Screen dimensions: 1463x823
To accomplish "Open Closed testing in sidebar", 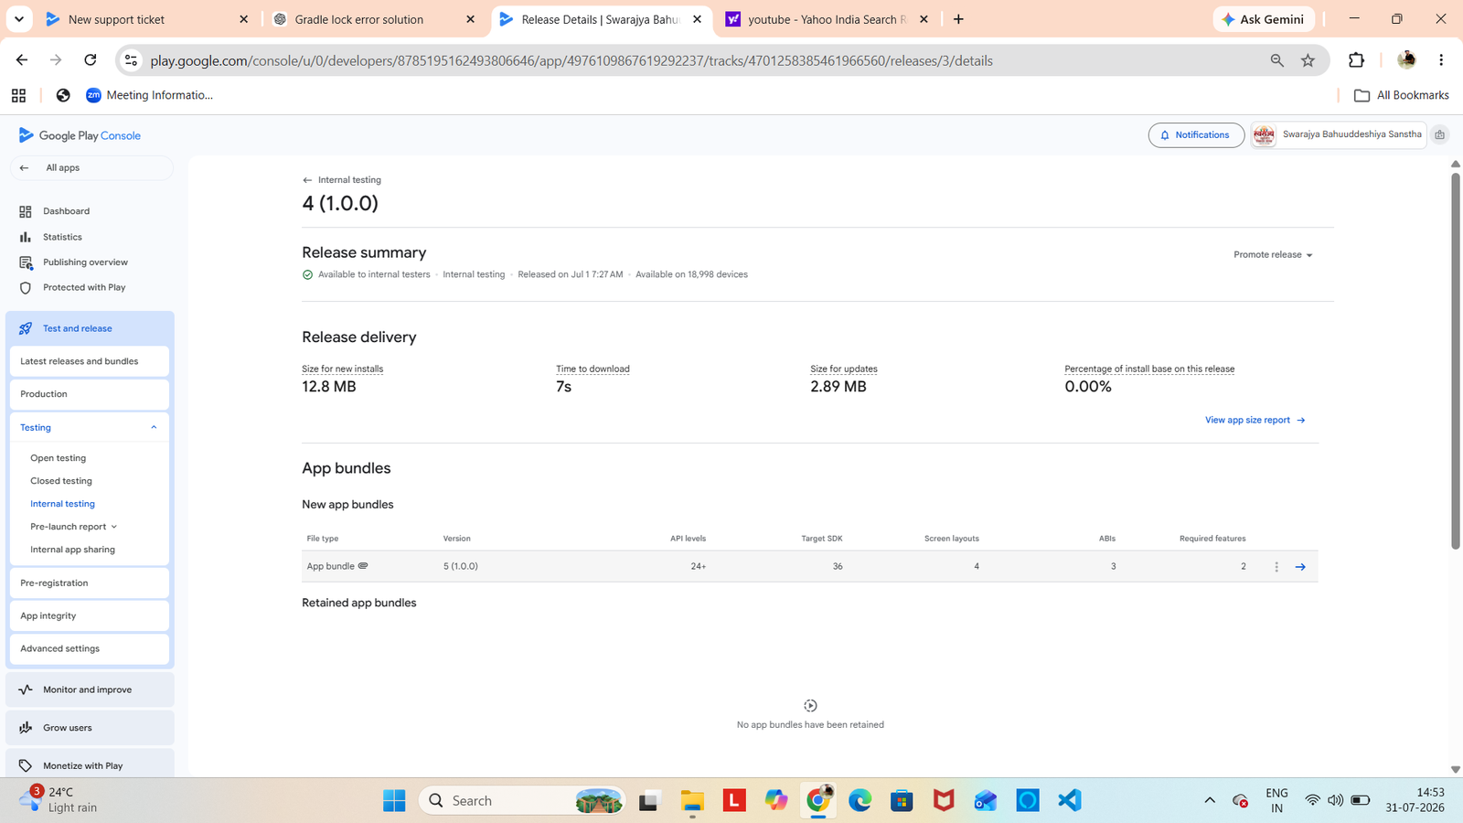I will (61, 481).
